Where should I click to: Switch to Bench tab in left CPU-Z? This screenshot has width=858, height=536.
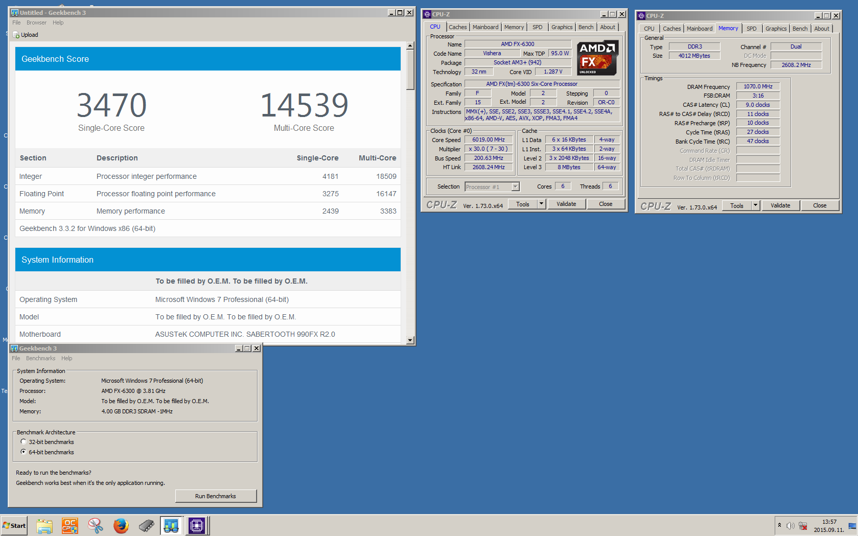click(586, 27)
